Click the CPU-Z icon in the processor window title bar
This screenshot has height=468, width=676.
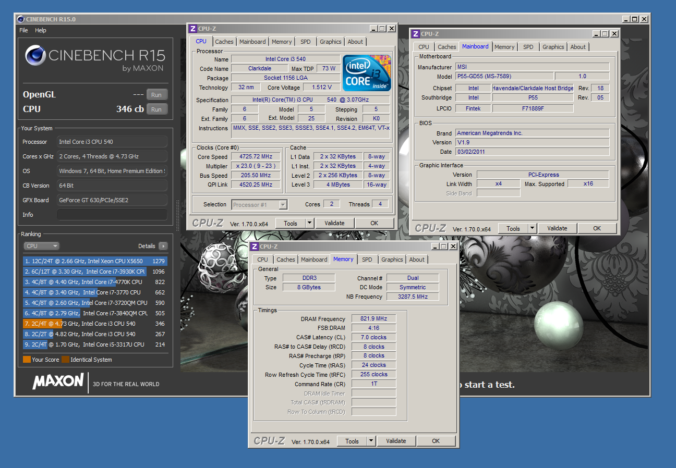coord(193,29)
